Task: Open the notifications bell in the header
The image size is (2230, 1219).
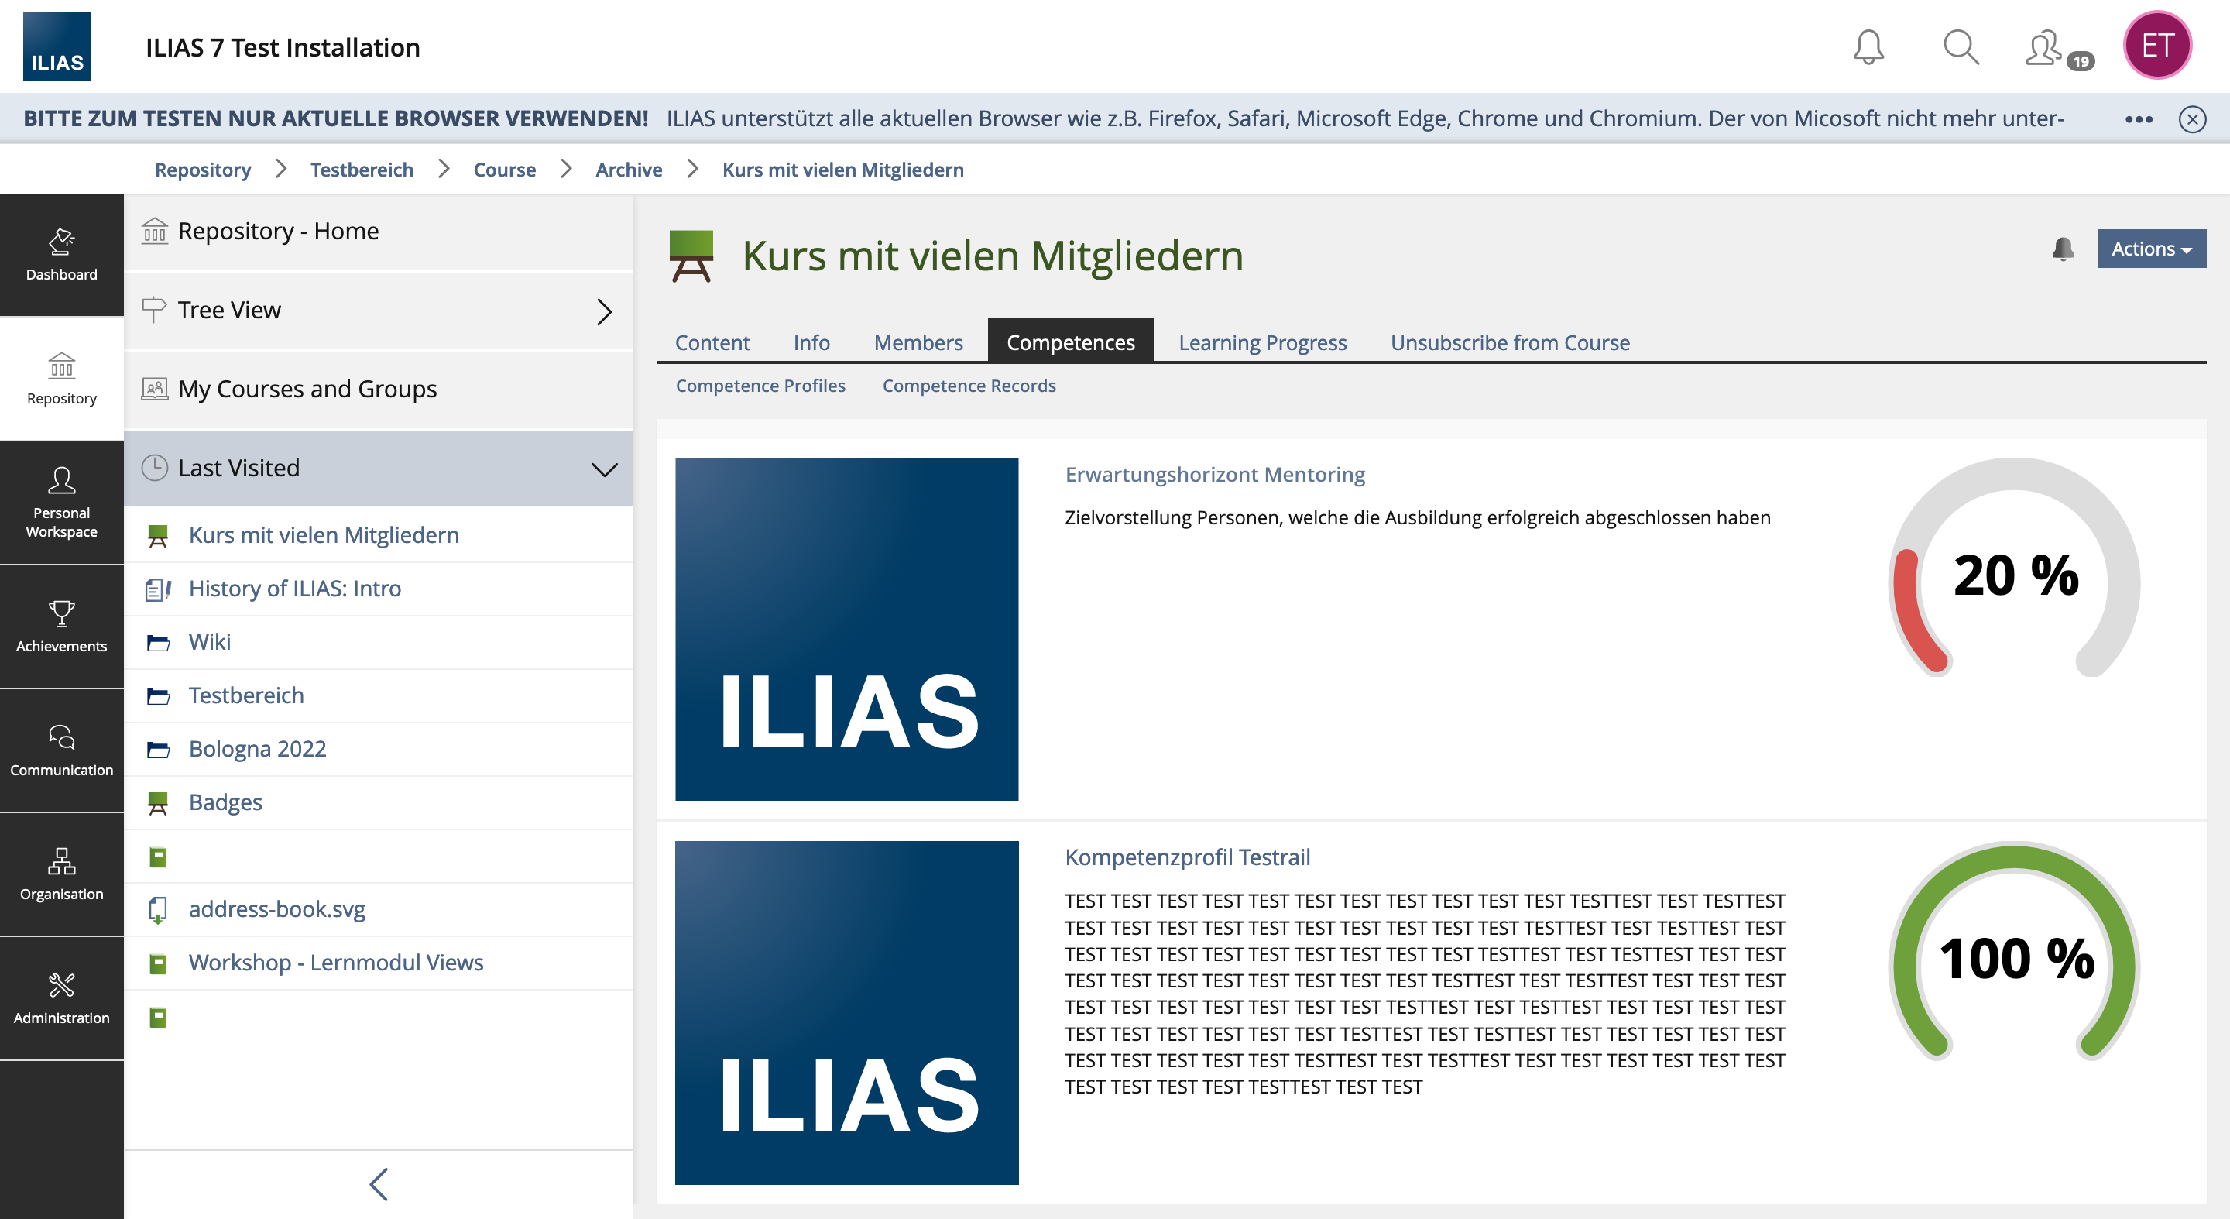Action: coord(1868,46)
